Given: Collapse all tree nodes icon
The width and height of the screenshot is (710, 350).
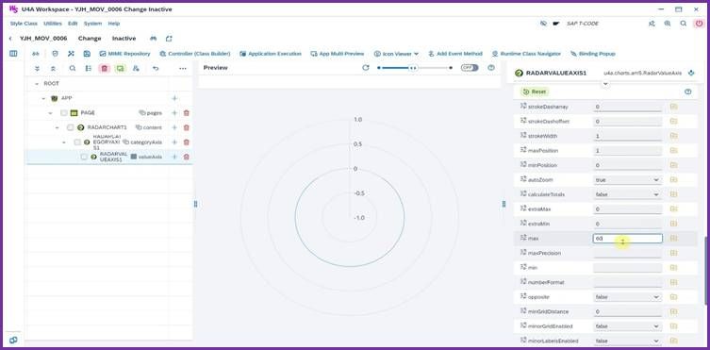Looking at the screenshot, I should (x=53, y=68).
